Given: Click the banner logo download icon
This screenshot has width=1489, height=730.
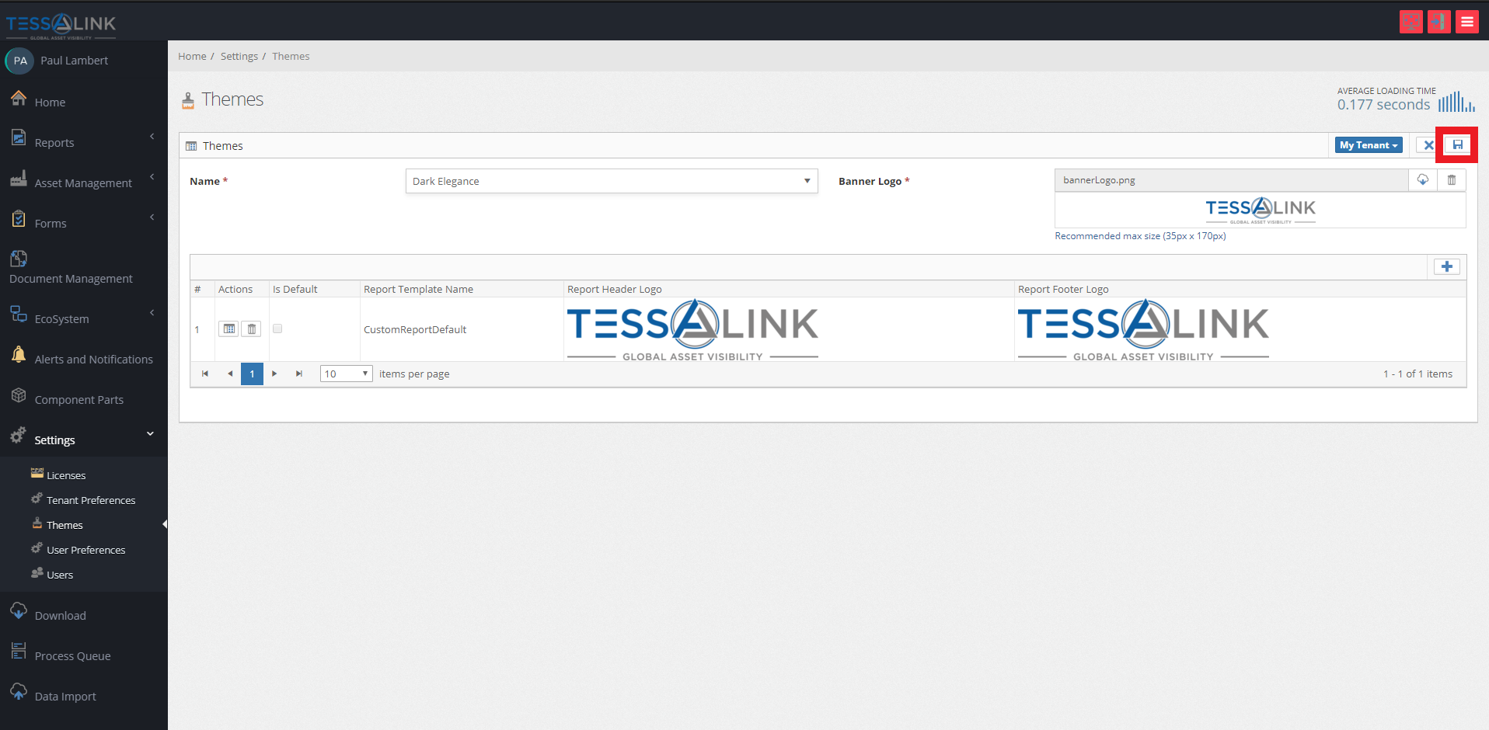Looking at the screenshot, I should pos(1423,180).
